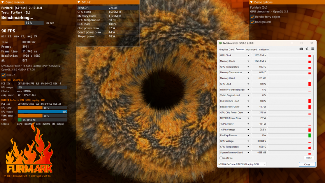The image size is (325, 183).
Task: Click the Reset button in GPU-Z
Action: tap(309, 158)
